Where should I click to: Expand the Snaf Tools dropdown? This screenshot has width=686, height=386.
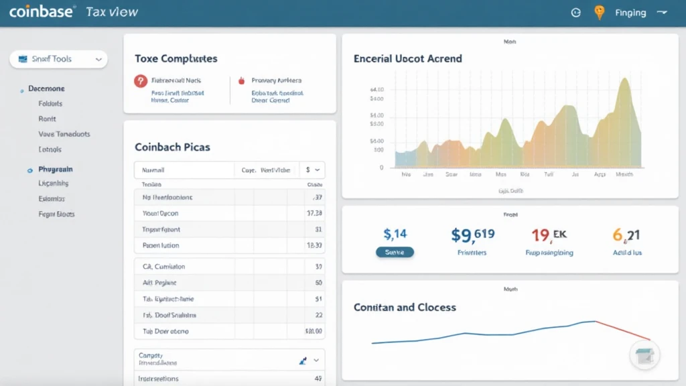pyautogui.click(x=99, y=60)
